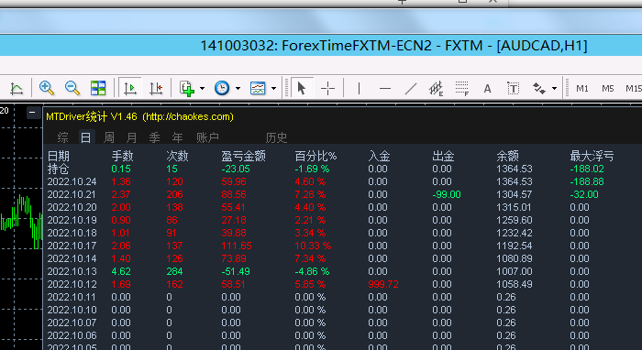The width and height of the screenshot is (642, 350).
Task: Switch to 月 monthly tab
Action: (131, 137)
